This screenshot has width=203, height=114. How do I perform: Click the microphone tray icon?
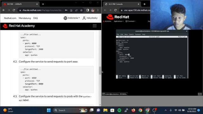[x=171, y=110]
